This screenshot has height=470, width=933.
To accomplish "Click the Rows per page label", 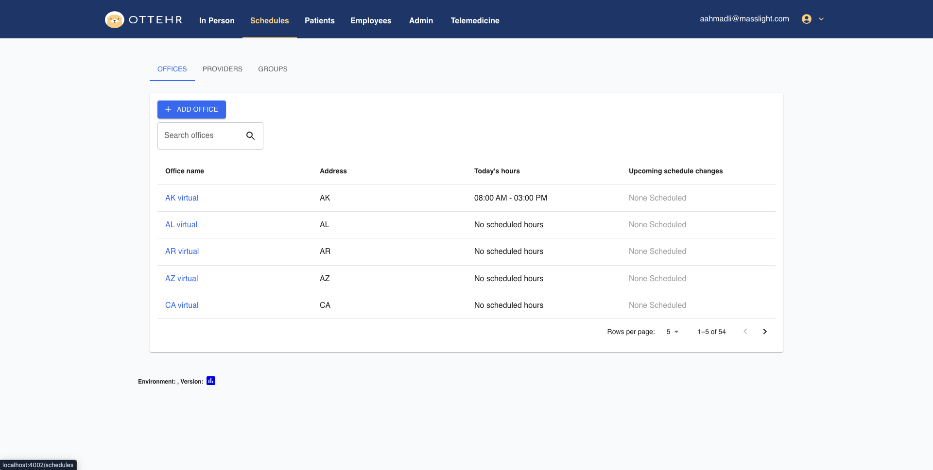I will (631, 332).
